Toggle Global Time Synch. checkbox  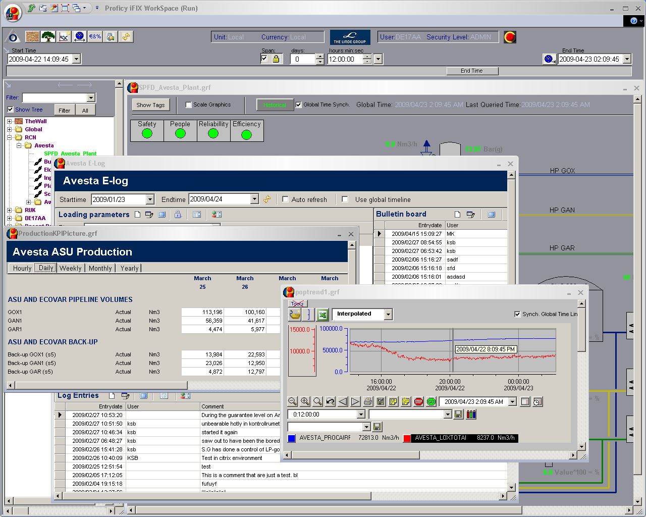299,105
